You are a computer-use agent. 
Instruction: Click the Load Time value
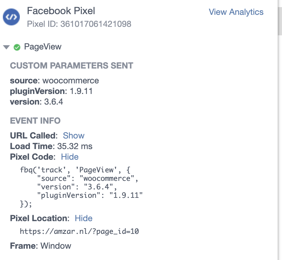click(x=75, y=146)
